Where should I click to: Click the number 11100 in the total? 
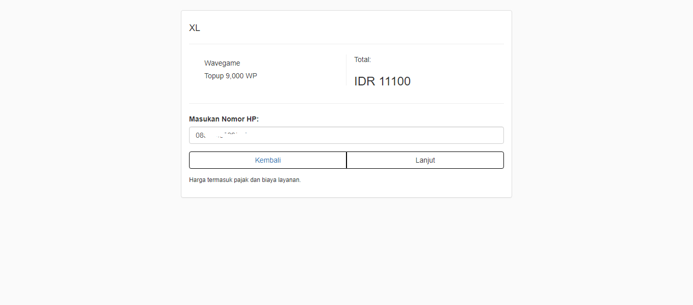394,81
